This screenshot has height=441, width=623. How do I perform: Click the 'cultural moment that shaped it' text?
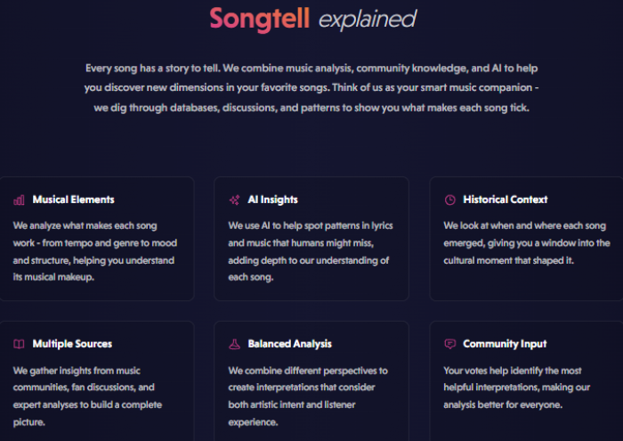coord(508,260)
